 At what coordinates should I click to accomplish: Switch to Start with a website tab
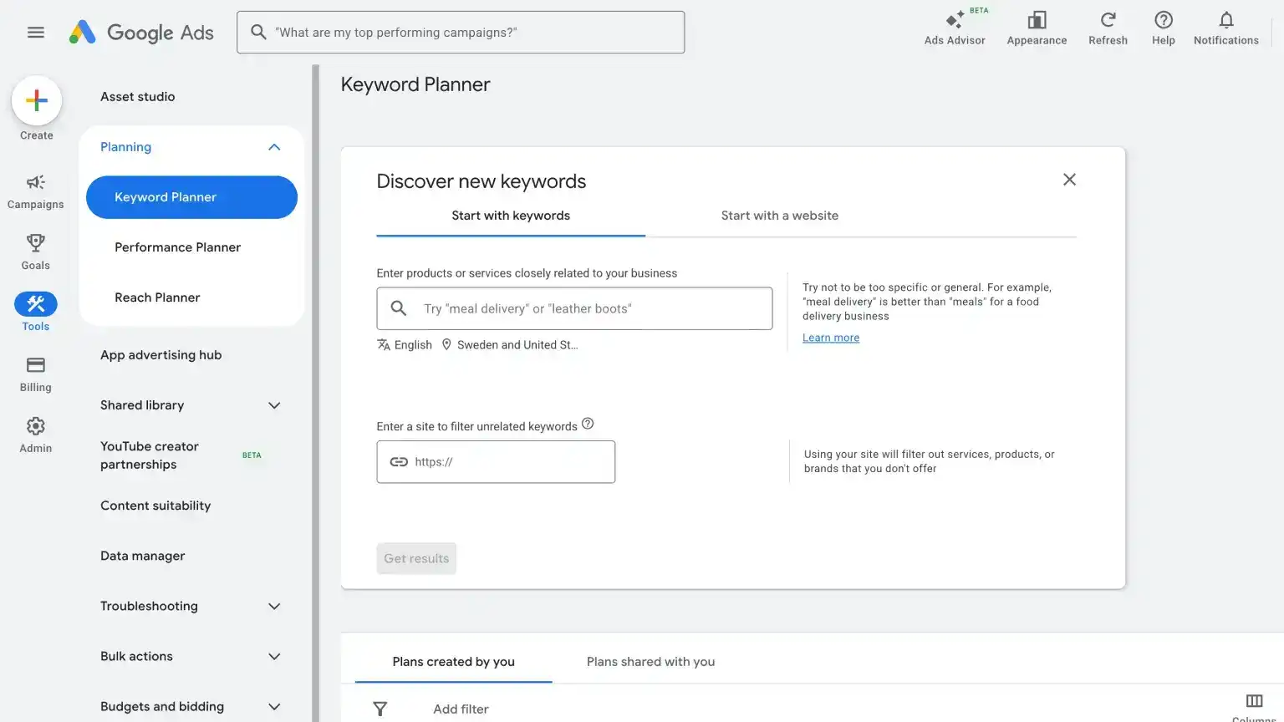780,216
